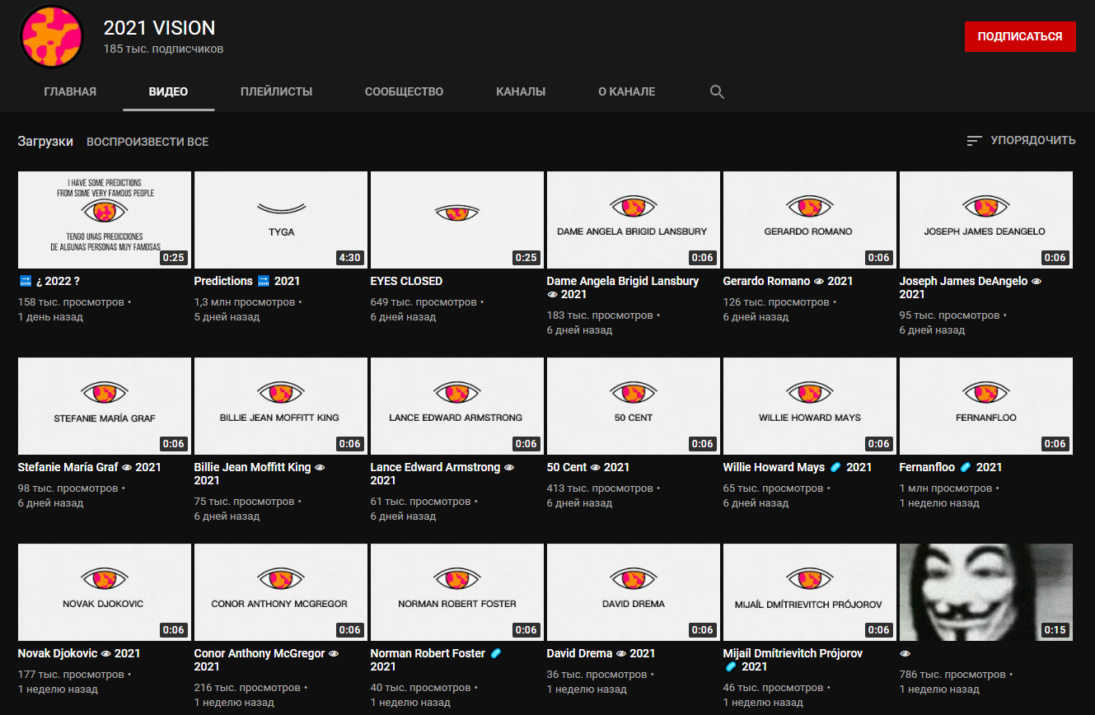Click the 'Fernanfloo 2021' title

(951, 467)
